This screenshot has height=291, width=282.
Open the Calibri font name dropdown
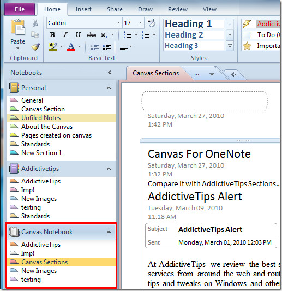click(118, 23)
